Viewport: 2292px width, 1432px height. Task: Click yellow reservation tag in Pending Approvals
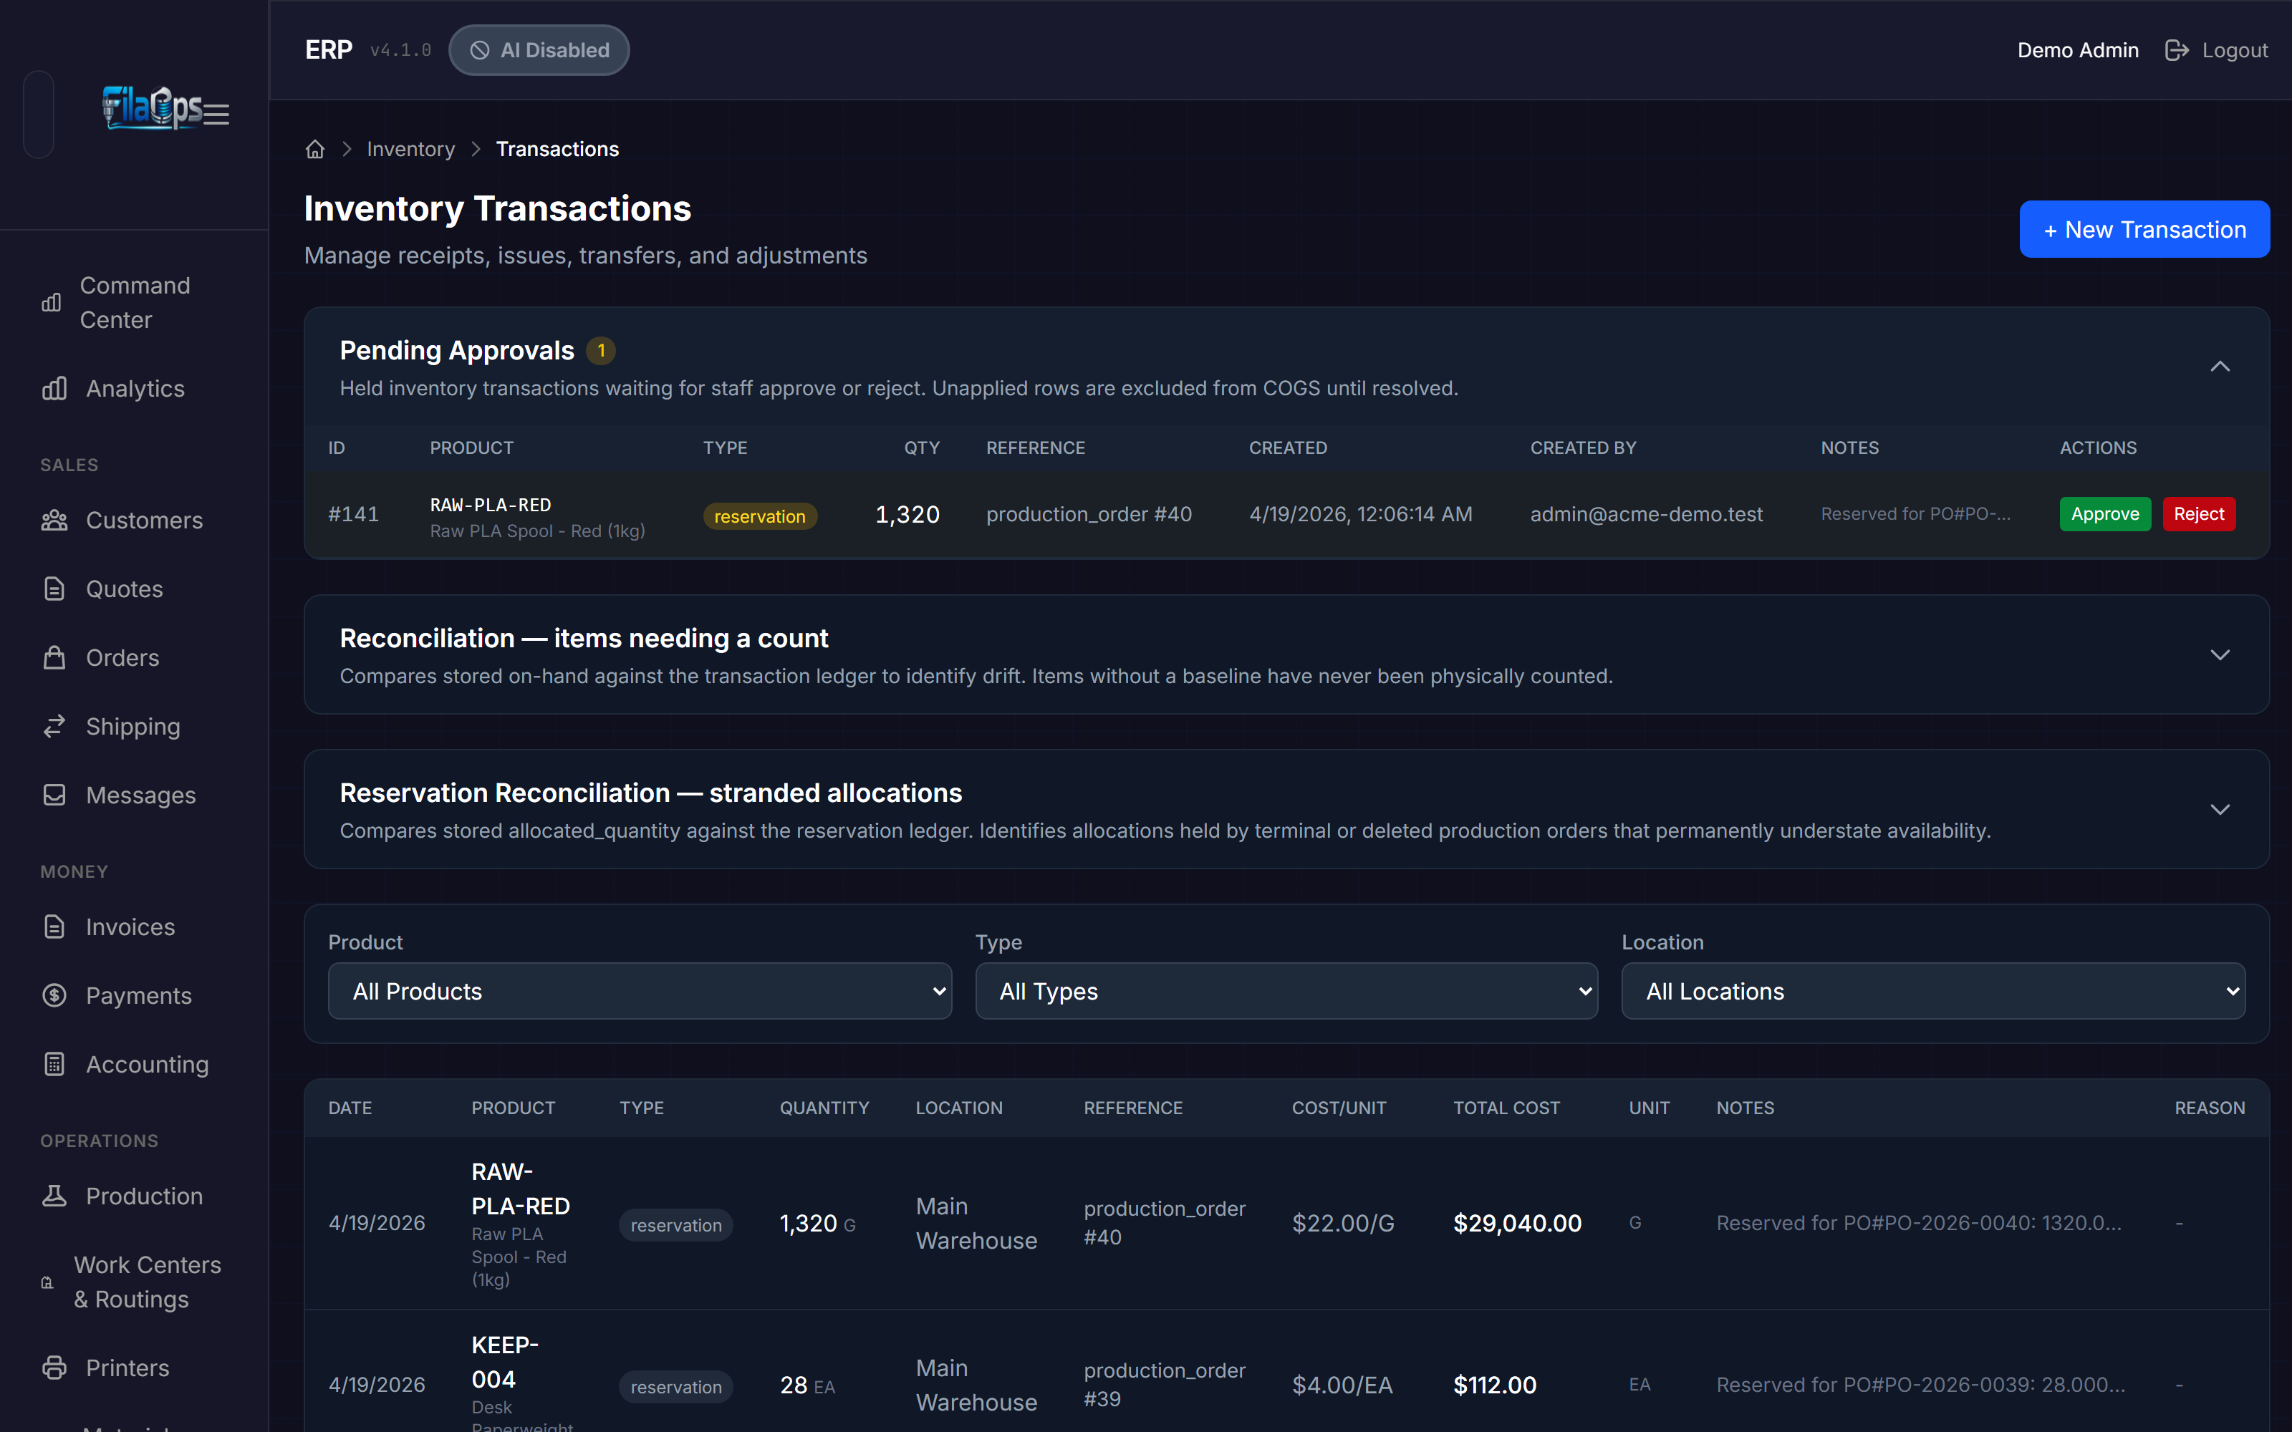point(759,516)
